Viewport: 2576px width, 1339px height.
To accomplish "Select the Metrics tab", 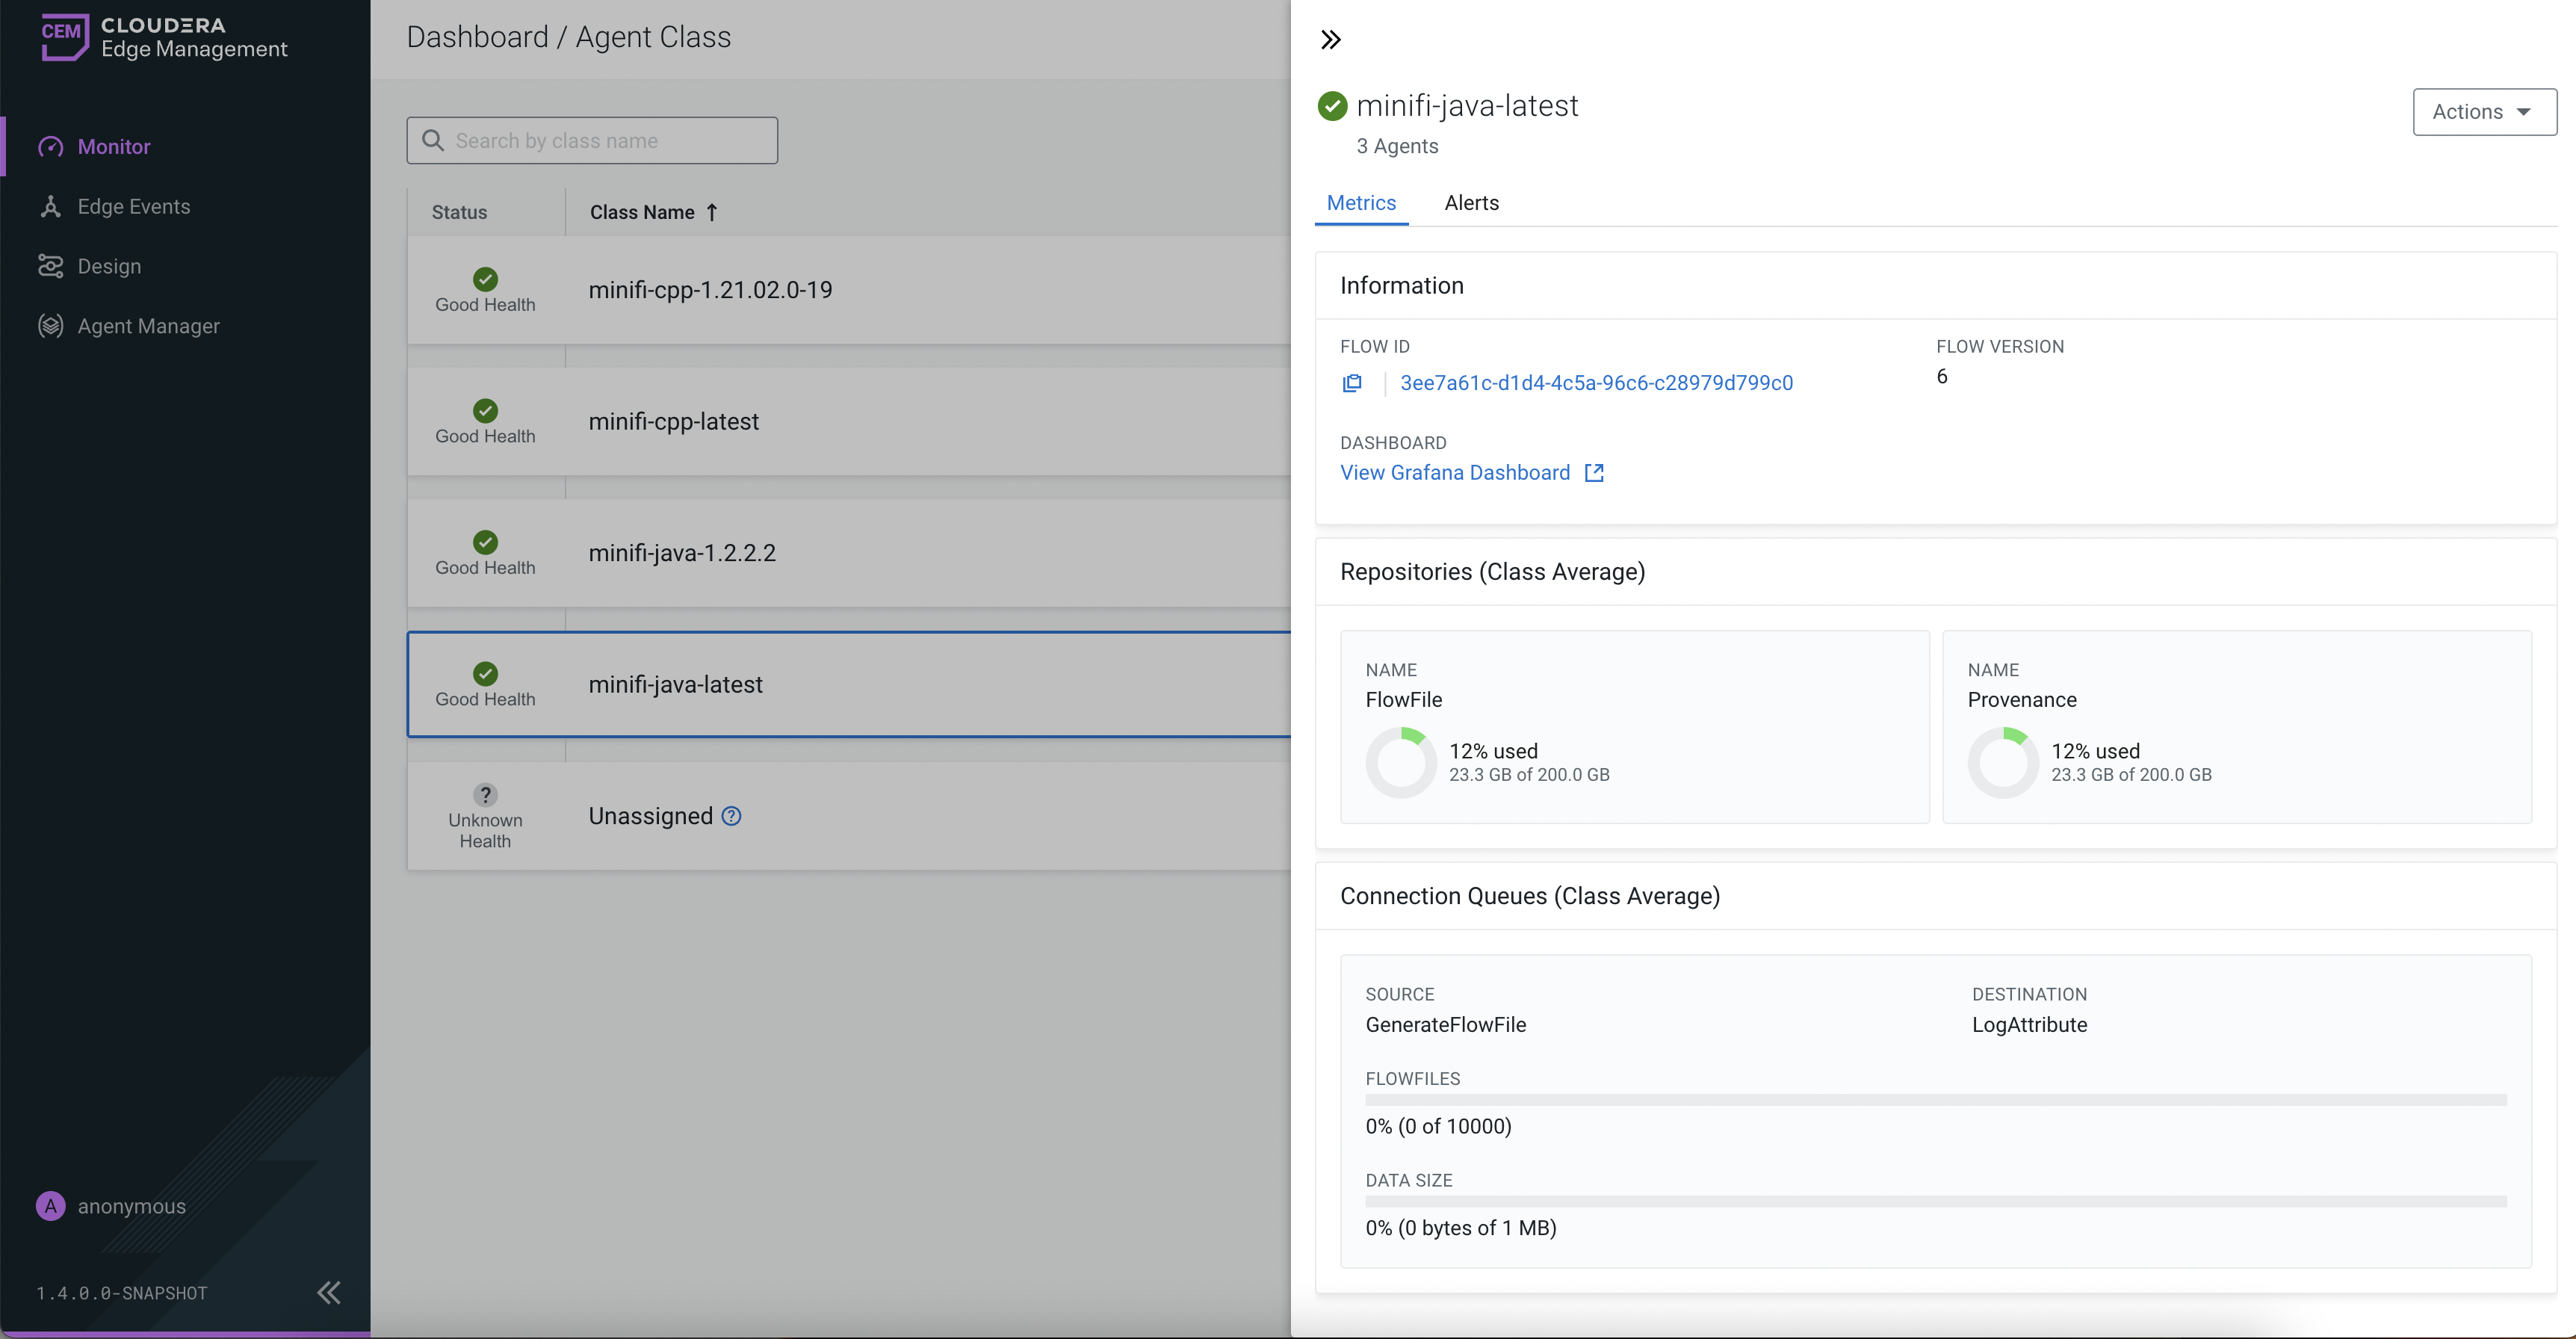I will click(1361, 203).
